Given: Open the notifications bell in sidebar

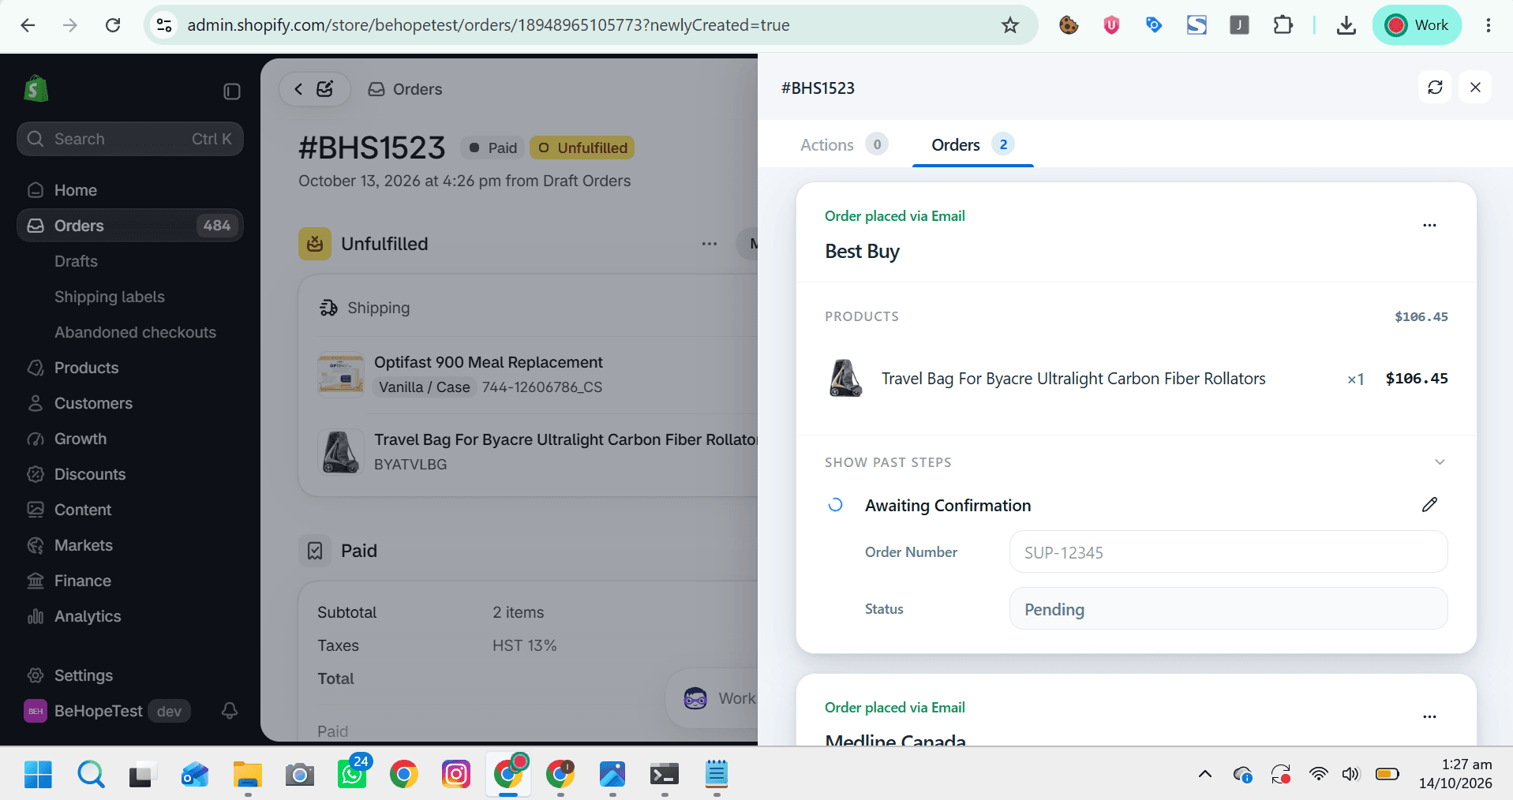Looking at the screenshot, I should click(230, 711).
